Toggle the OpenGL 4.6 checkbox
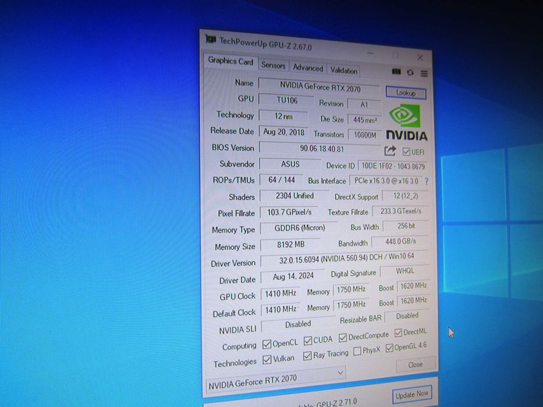 point(389,348)
